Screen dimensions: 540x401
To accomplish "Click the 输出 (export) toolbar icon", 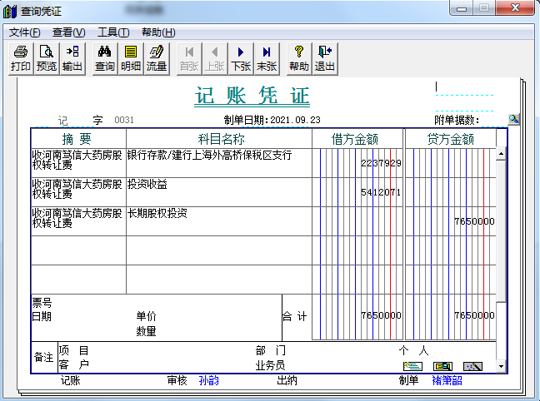I will pos(72,58).
